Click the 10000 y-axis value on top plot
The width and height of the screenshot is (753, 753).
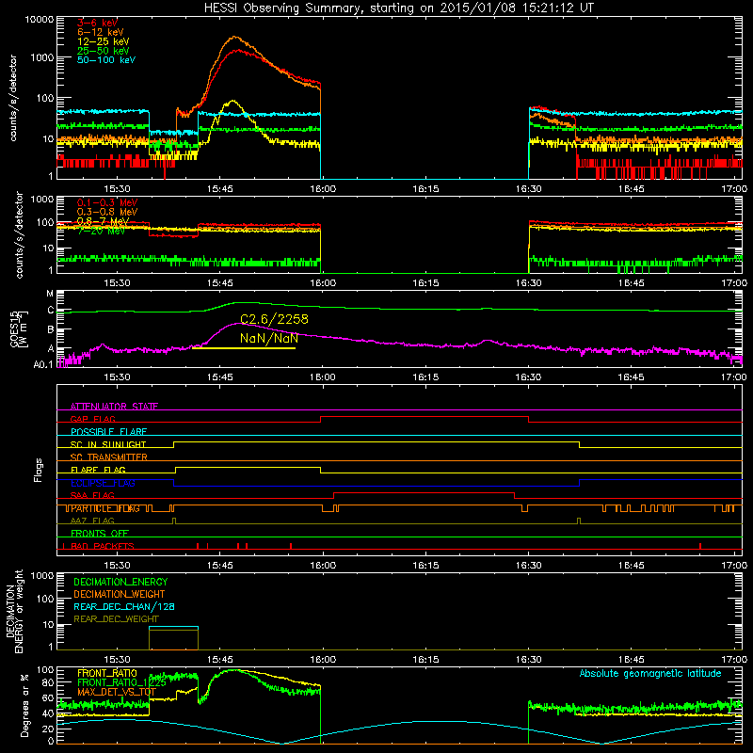(x=40, y=20)
